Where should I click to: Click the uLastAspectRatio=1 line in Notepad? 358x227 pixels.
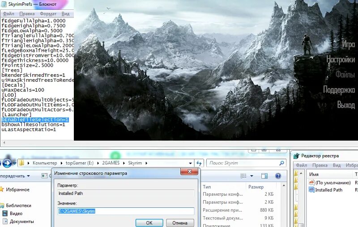point(29,130)
